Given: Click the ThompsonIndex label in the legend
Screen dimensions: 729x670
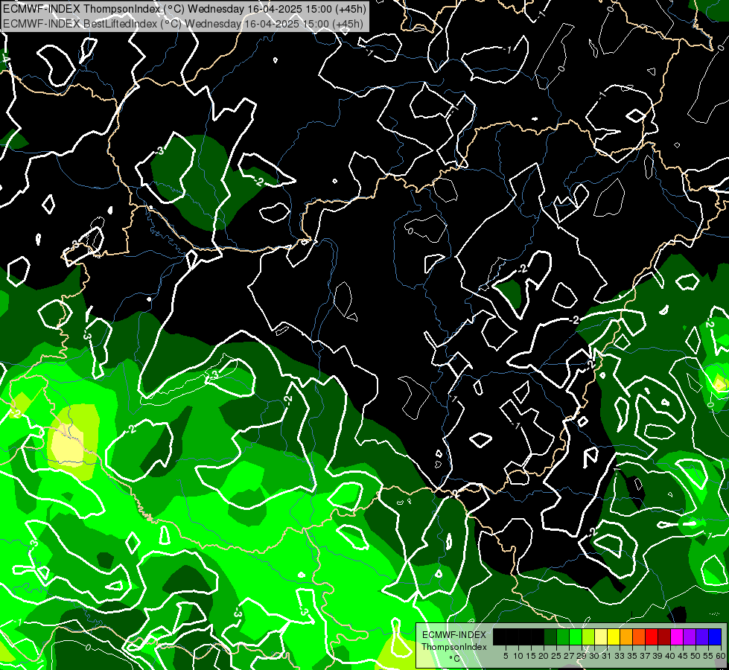Looking at the screenshot, I should point(454,647).
